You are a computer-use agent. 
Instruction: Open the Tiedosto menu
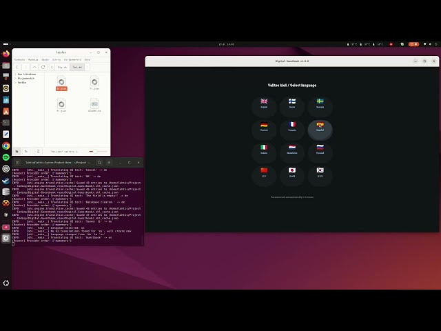[x=19, y=60]
